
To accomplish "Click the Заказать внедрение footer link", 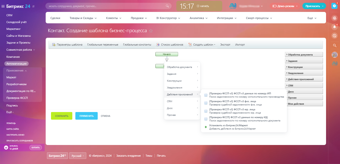I will pyautogui.click(x=128, y=156).
